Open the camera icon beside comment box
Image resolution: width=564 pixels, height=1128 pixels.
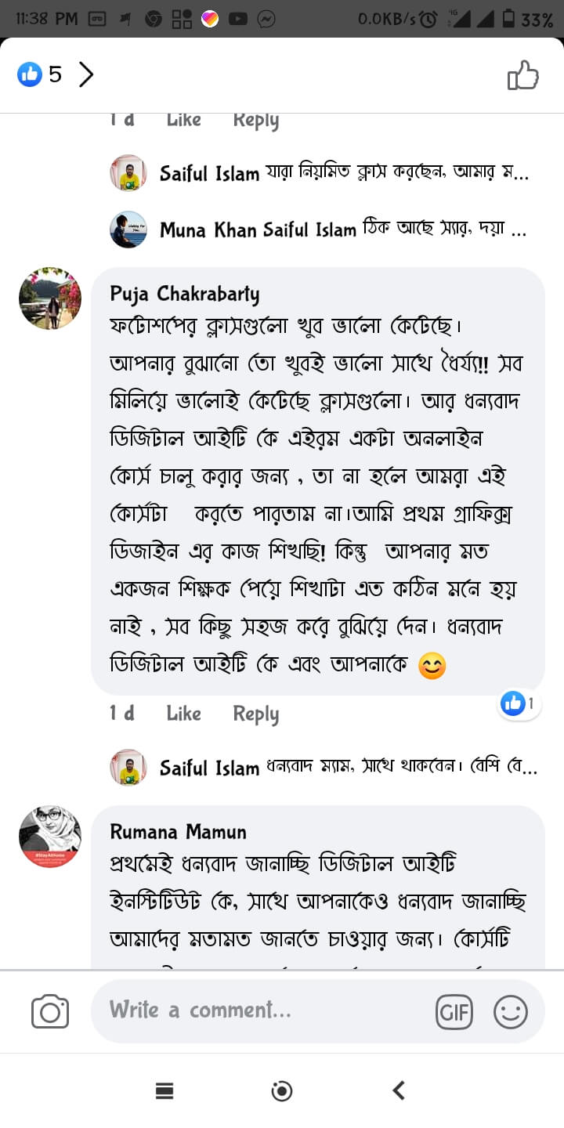pyautogui.click(x=50, y=1011)
